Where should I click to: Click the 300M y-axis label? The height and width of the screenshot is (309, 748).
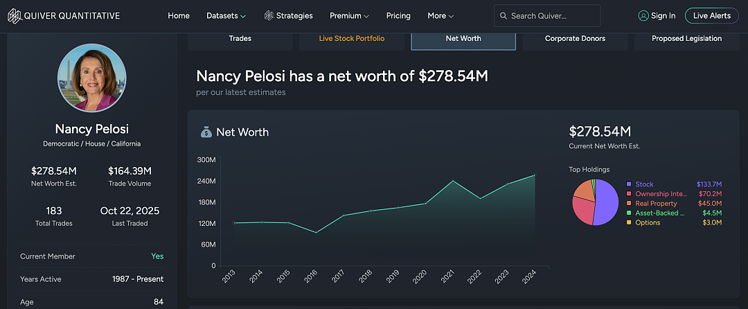pos(206,160)
